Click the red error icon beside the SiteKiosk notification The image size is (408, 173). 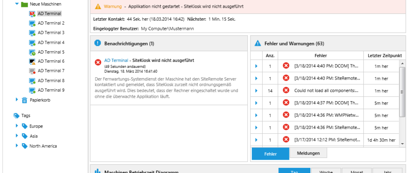pos(98,62)
